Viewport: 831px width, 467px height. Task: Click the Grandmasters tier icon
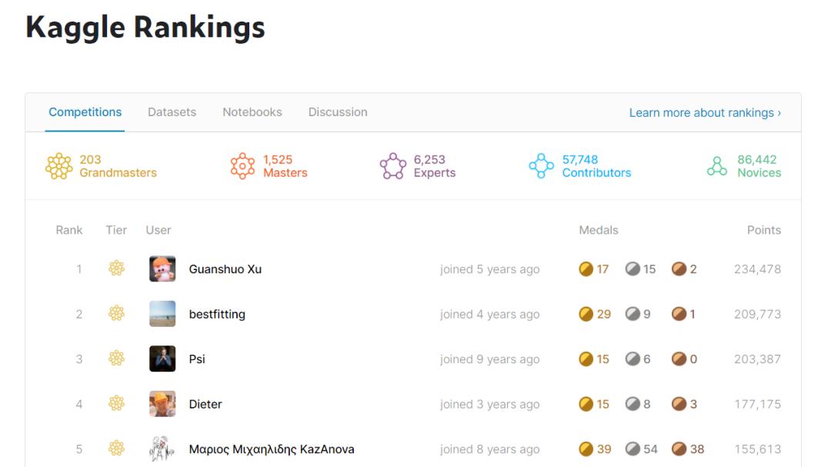(58, 166)
